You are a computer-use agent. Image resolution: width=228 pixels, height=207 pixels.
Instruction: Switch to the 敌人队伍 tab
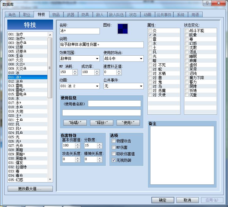[x=116, y=15]
